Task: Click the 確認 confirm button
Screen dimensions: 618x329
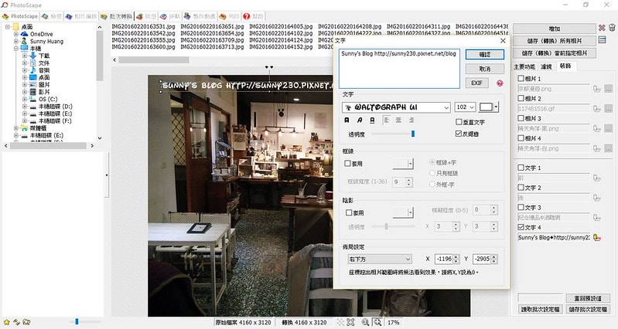Action: (484, 55)
